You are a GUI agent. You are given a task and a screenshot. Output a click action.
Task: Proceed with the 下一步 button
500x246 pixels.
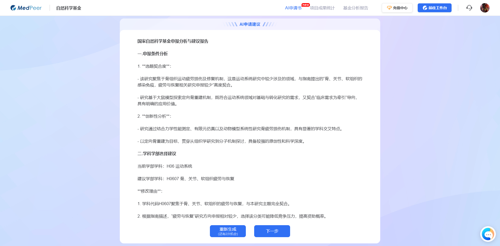coord(272,231)
